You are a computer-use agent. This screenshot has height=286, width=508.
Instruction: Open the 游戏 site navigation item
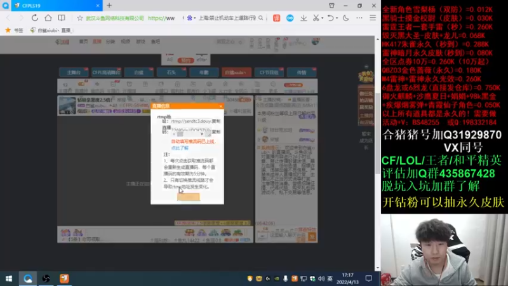[x=140, y=41]
